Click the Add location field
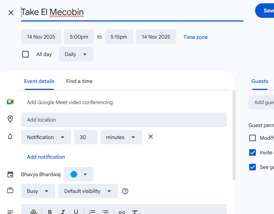Viewport: 274px width, 214px height. tap(124, 120)
